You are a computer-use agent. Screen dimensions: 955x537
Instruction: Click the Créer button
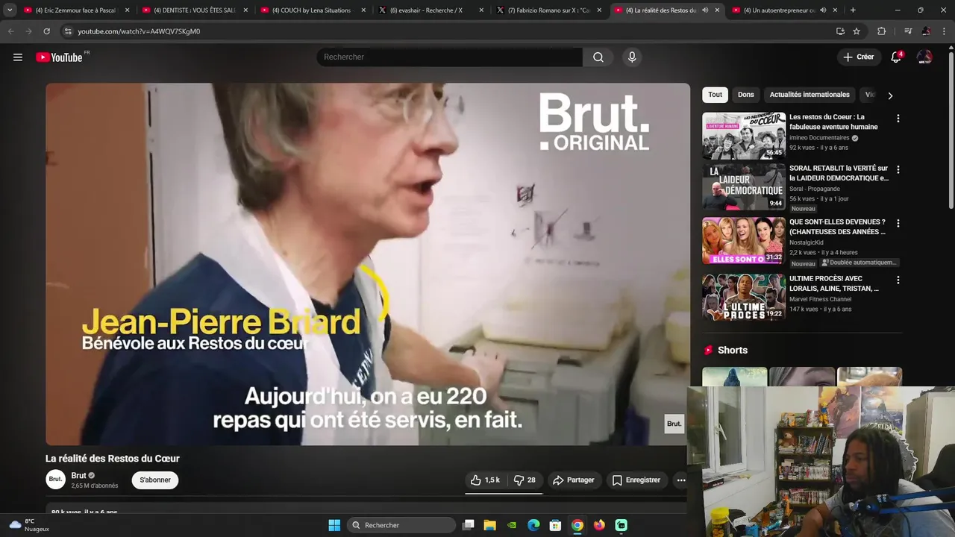[858, 57]
